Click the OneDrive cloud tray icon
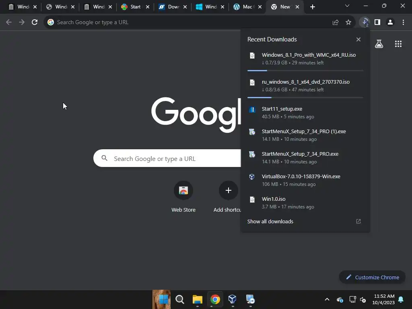The width and height of the screenshot is (412, 309). click(340, 299)
